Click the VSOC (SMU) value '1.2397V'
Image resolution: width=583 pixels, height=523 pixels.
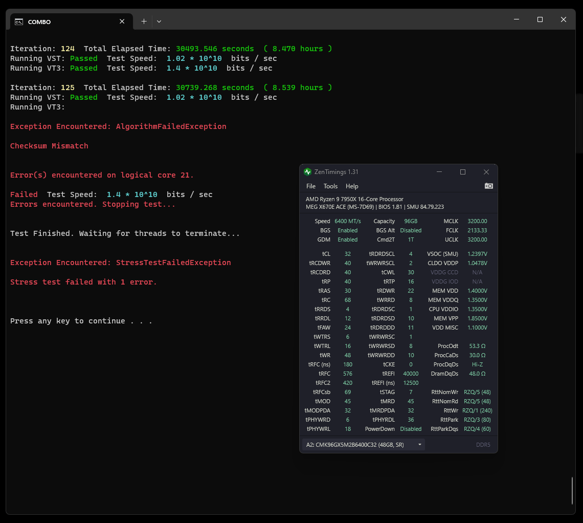coord(477,254)
